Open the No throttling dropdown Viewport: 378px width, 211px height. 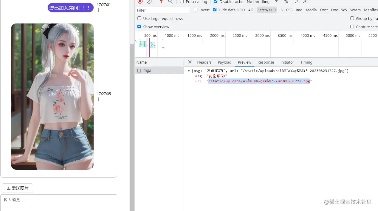(x=262, y=2)
